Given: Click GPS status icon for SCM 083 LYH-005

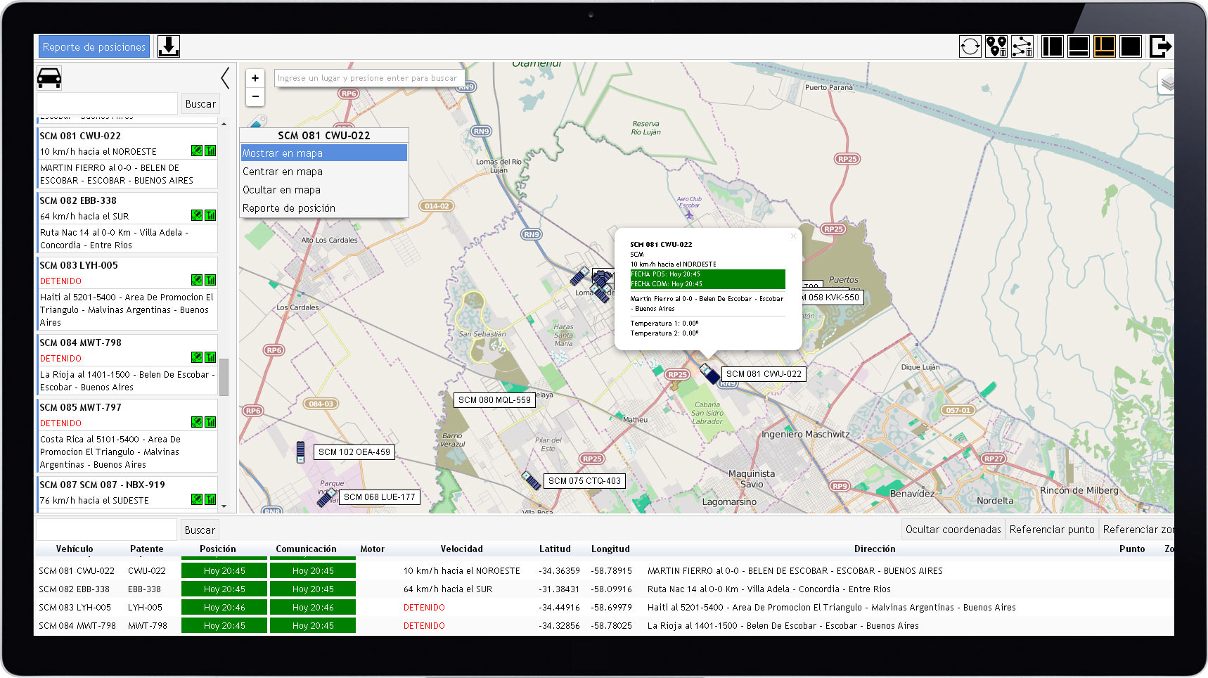Looking at the screenshot, I should tap(197, 280).
